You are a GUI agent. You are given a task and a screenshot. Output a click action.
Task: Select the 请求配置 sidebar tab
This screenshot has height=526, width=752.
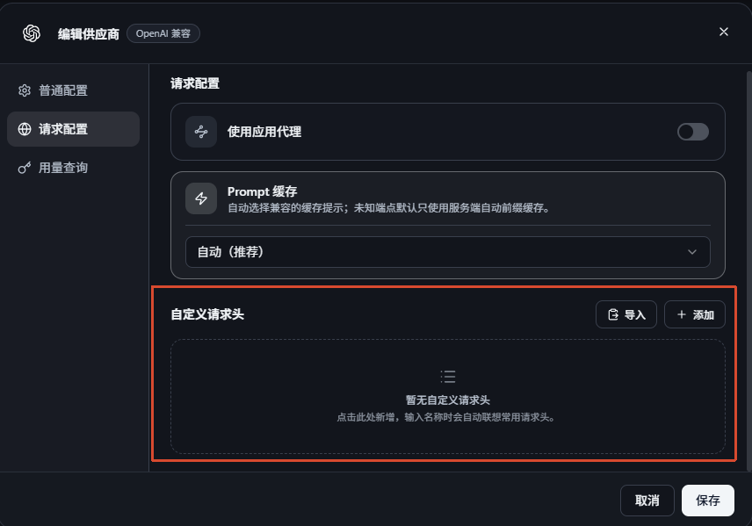coord(74,129)
